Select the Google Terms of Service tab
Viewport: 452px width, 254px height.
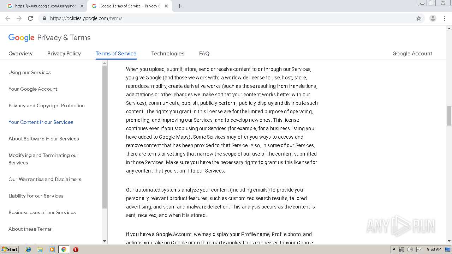[x=130, y=6]
